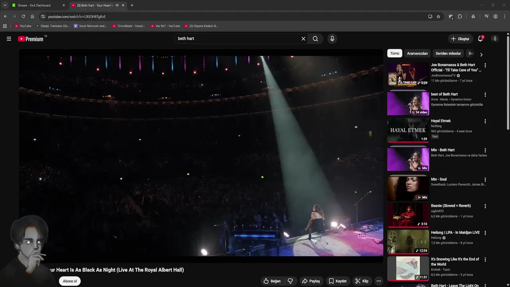Share the video with Paylaş
510x287 pixels.
point(311,281)
